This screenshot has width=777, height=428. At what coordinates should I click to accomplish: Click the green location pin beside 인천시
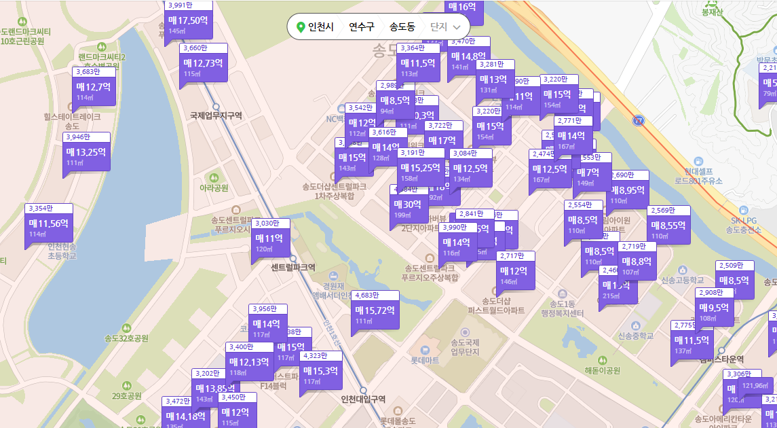[x=300, y=26]
